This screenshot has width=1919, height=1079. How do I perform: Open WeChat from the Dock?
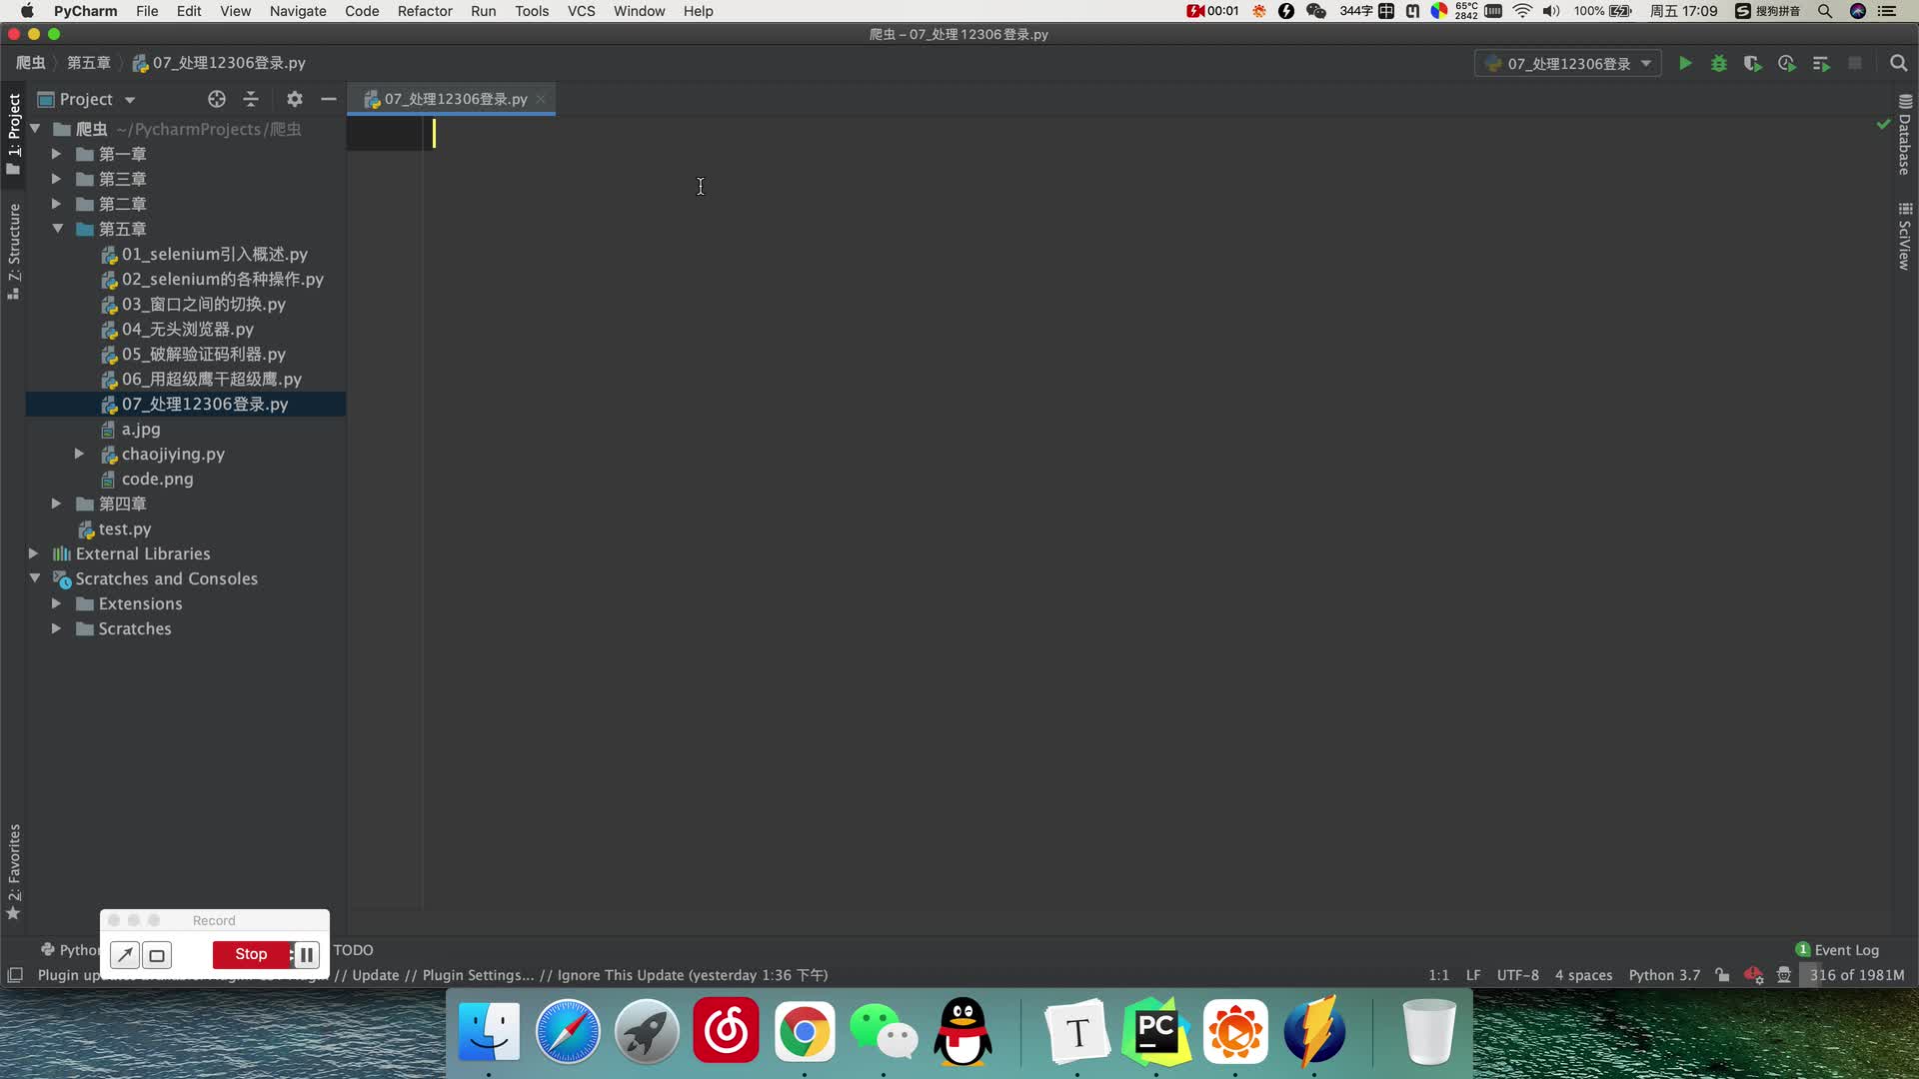[884, 1031]
